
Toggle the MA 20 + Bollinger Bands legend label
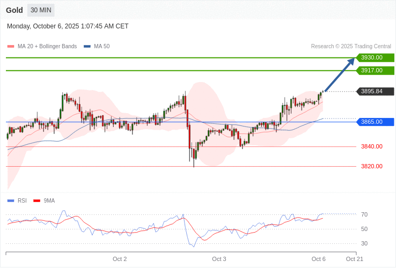click(x=47, y=47)
